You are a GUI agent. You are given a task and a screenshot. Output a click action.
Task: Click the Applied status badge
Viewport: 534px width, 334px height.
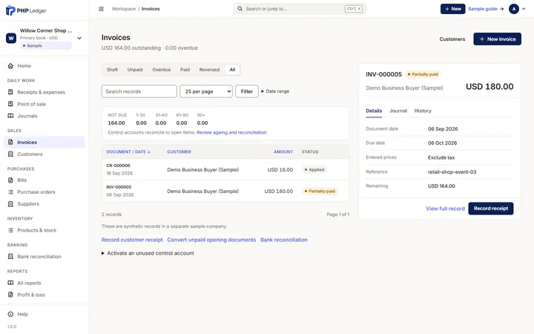(314, 169)
